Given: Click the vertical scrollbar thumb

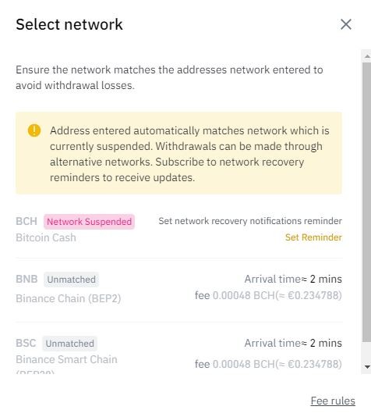Looking at the screenshot, I should 367,202.
